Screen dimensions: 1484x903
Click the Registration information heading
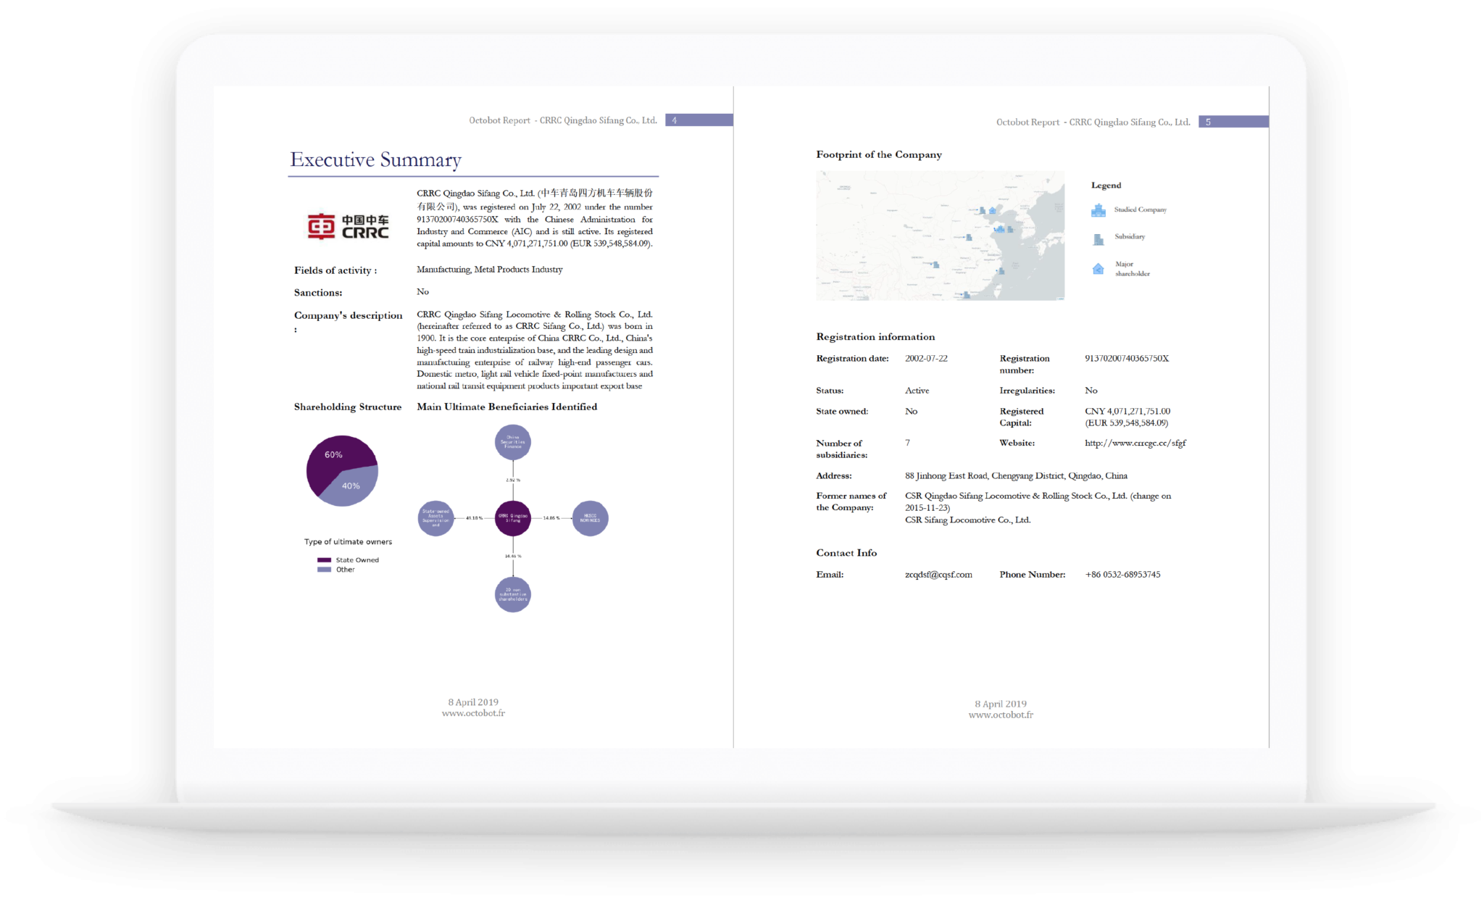click(875, 337)
